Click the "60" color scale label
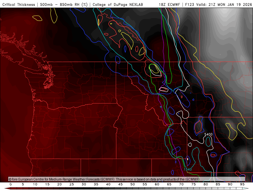Screen dimensions: 253x190 [x=157, y=184]
